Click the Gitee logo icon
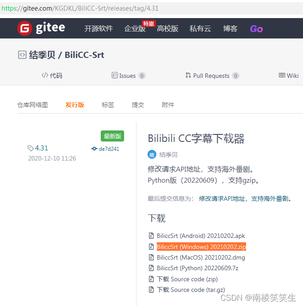Screen dimensions: 303x306 coord(25,28)
